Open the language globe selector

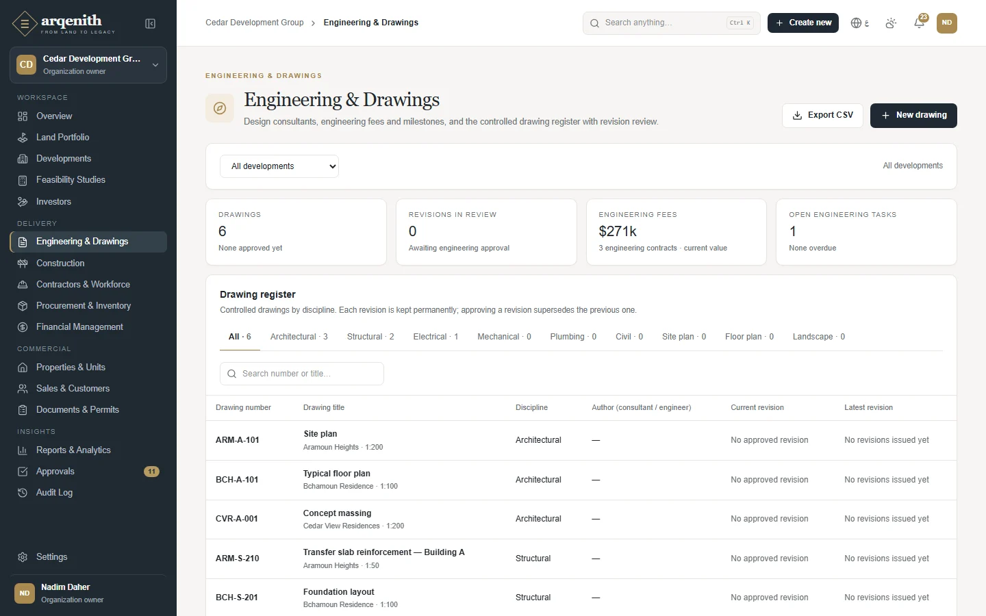[859, 23]
